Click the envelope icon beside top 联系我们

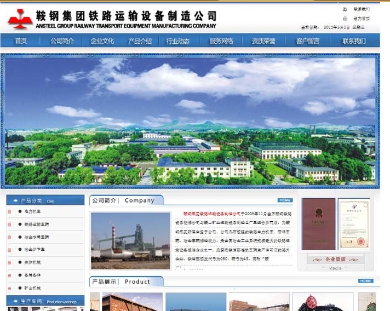click(345, 9)
